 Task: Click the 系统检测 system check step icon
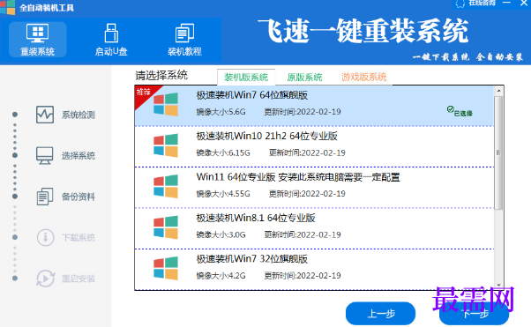pos(45,115)
